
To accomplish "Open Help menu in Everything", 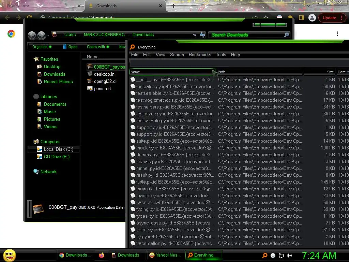I will point(235,55).
